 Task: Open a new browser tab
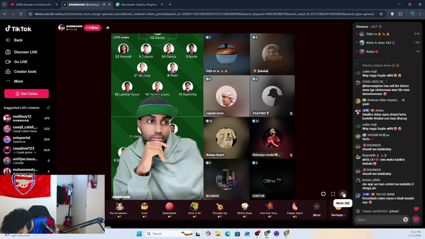point(170,5)
